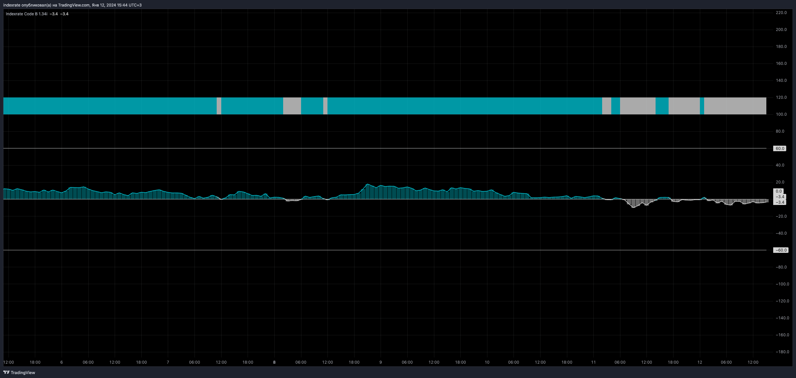Click the -100.0 price scale label
This screenshot has height=378, width=796.
tap(782, 284)
